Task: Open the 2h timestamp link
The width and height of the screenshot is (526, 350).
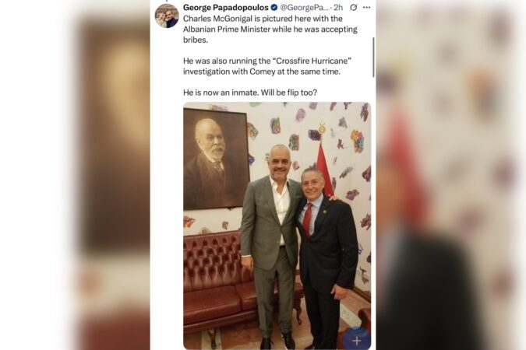Action: tap(338, 7)
